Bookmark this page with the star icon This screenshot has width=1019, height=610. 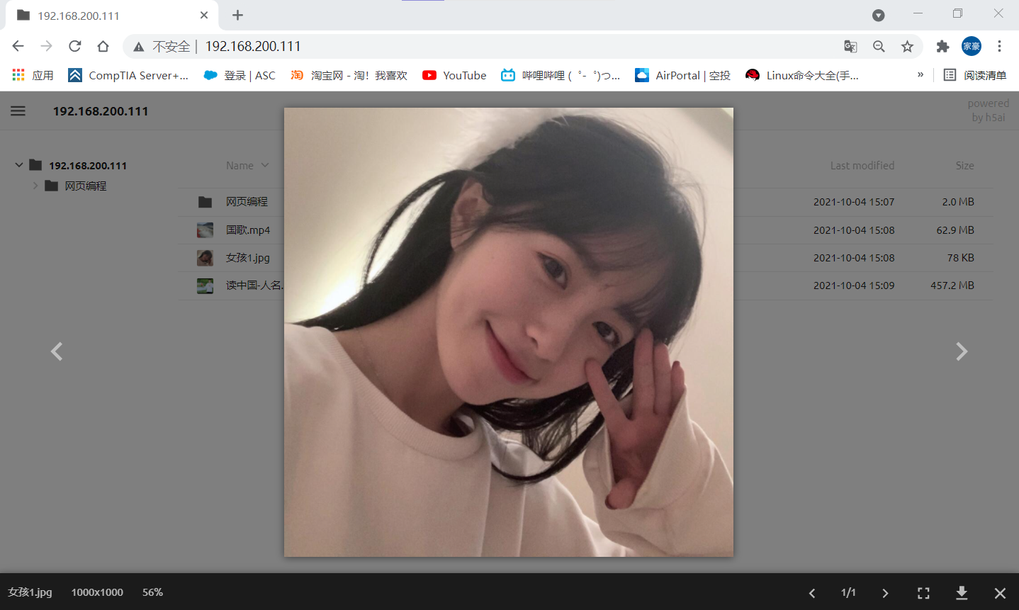pyautogui.click(x=907, y=46)
